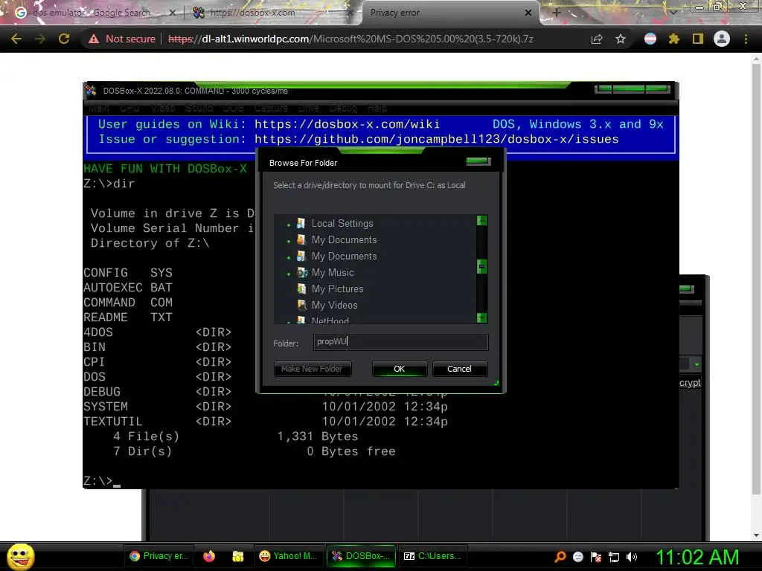Expand the Local Settings tree node
Viewport: 762px width, 571px height.
(289, 225)
